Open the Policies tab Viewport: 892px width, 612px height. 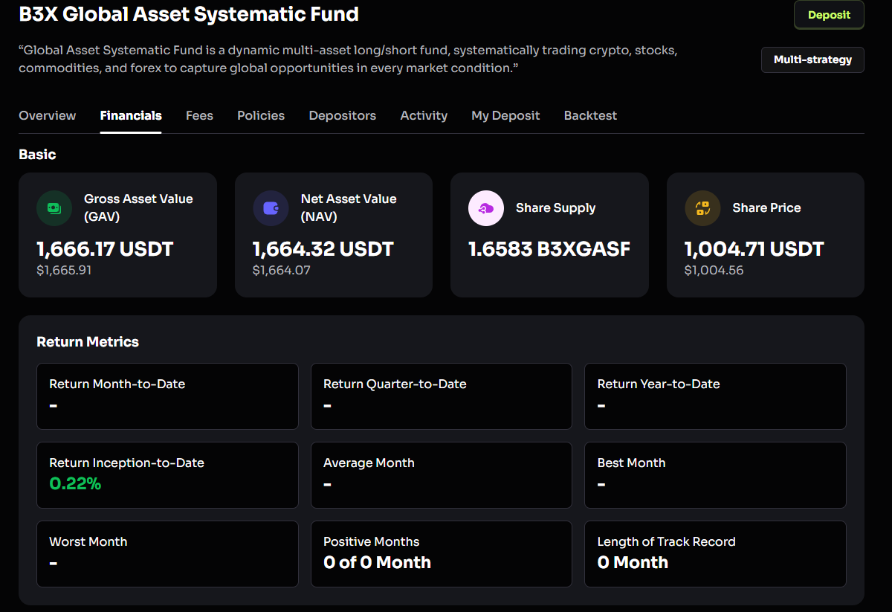(261, 115)
